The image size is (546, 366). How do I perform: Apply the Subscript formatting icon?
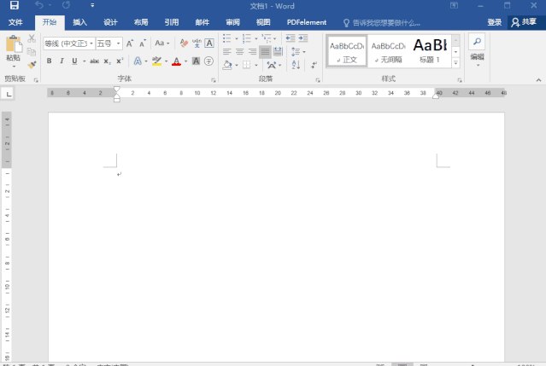coord(108,61)
